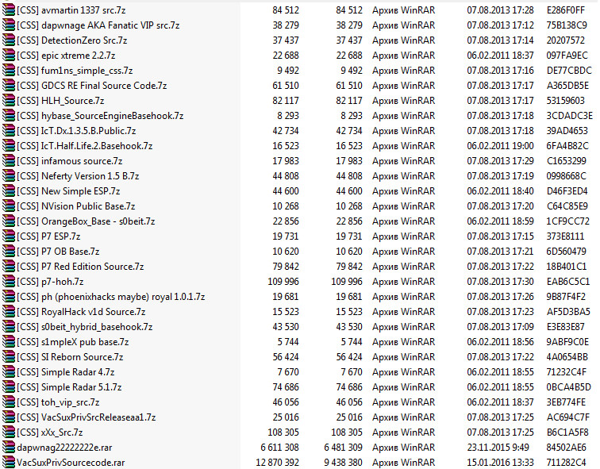This screenshot has height=469, width=600.
Task: Select the file name xXx_Src.7z
Action: point(50,432)
